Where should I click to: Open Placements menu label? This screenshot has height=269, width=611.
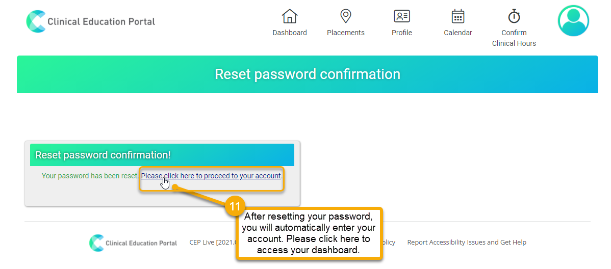point(346,33)
